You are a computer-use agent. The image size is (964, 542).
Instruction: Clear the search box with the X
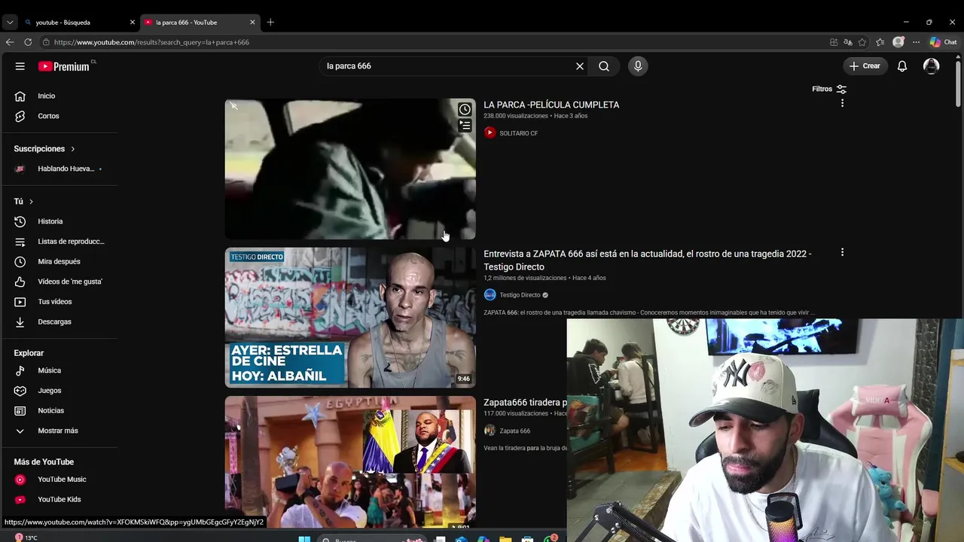(x=580, y=66)
